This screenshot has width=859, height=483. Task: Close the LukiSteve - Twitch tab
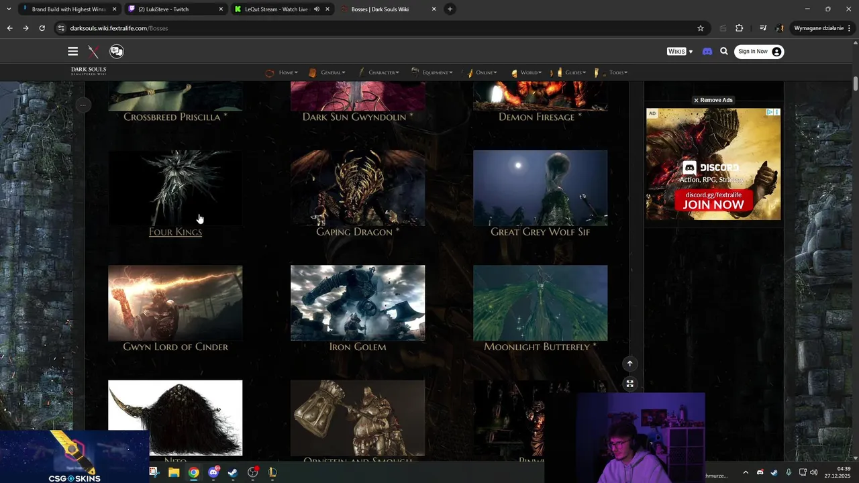[x=221, y=9]
